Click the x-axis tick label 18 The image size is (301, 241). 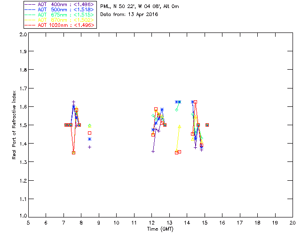(257, 223)
